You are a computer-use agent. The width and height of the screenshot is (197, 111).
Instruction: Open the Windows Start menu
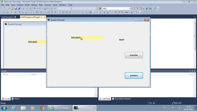(x=4, y=108)
